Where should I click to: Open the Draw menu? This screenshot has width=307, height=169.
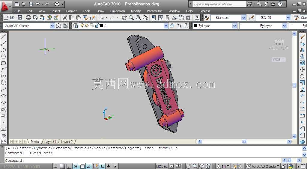click(x=100, y=11)
